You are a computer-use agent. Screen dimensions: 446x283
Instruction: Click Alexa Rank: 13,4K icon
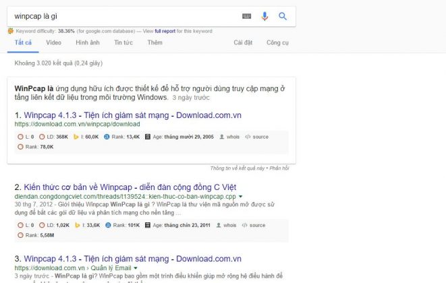coord(107,137)
